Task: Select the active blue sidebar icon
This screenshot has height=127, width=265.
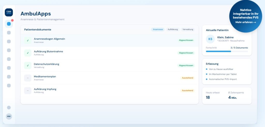Action: click(x=9, y=24)
